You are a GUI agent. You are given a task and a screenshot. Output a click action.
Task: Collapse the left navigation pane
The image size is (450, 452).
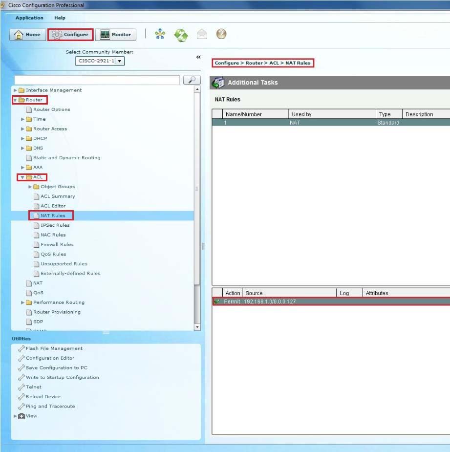(198, 57)
